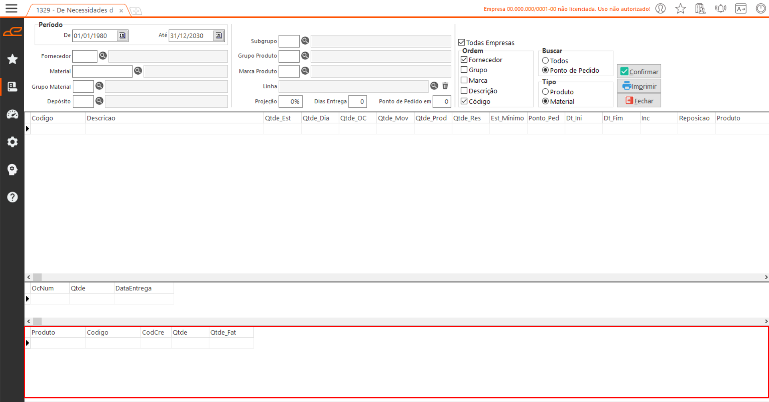Open the settings gear in sidebar

(12, 142)
